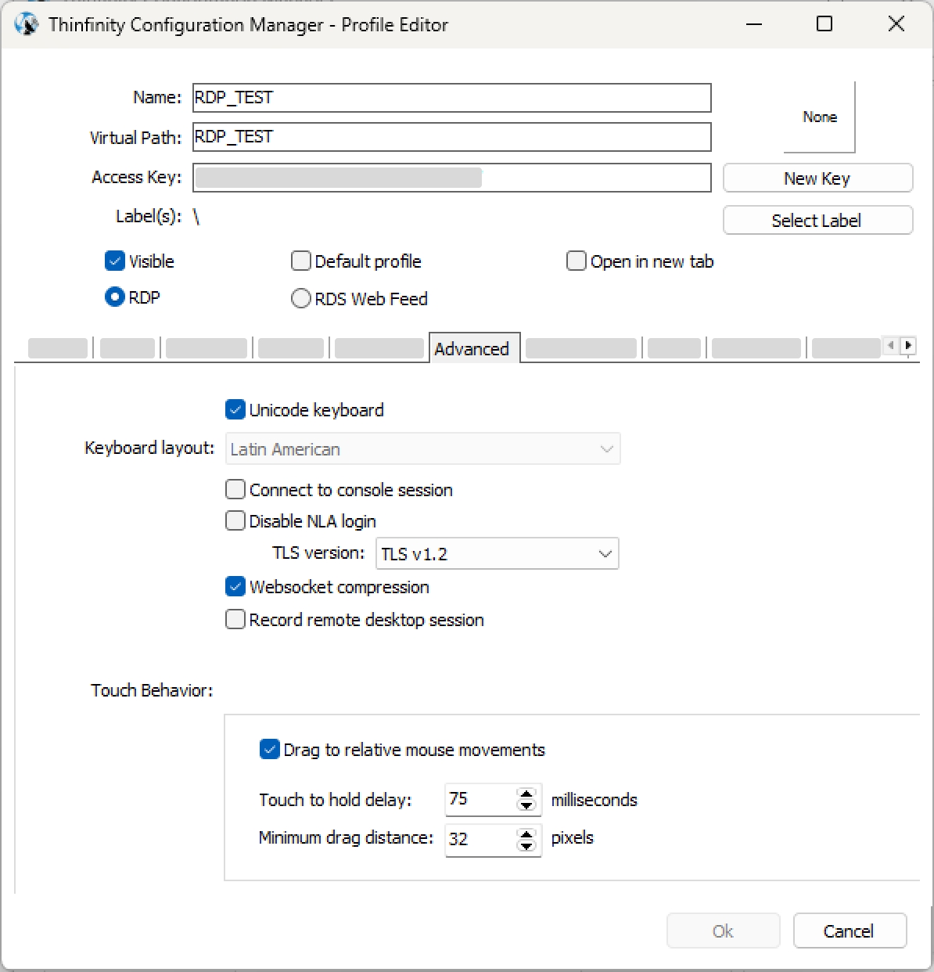Open the TLS version dropdown

point(498,554)
